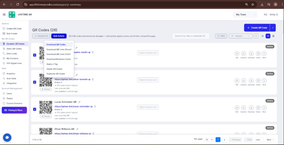Screen dimensions: 284x145
Task: Open the Per page 25 dropdown
Action: pyautogui.click(x=209, y=140)
